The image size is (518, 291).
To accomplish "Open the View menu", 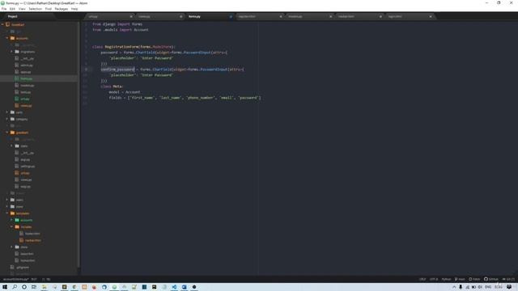I will click(22, 9).
